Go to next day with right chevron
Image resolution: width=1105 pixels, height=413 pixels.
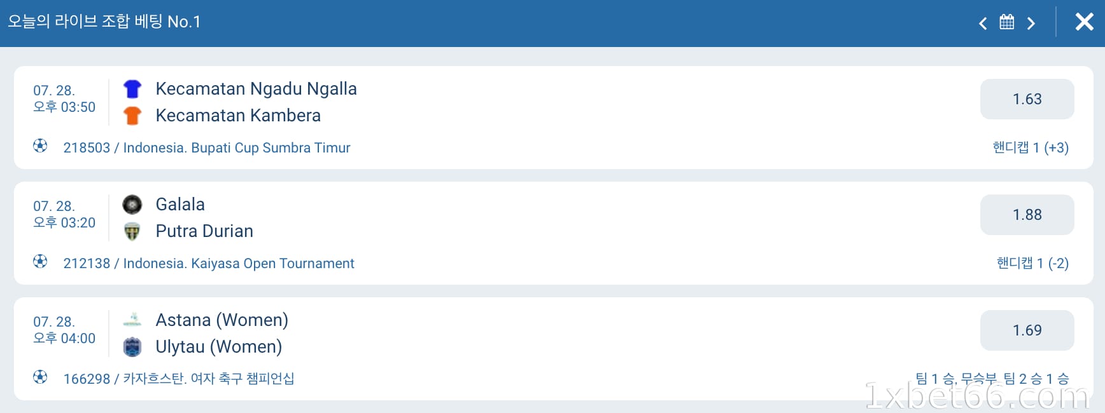1031,24
